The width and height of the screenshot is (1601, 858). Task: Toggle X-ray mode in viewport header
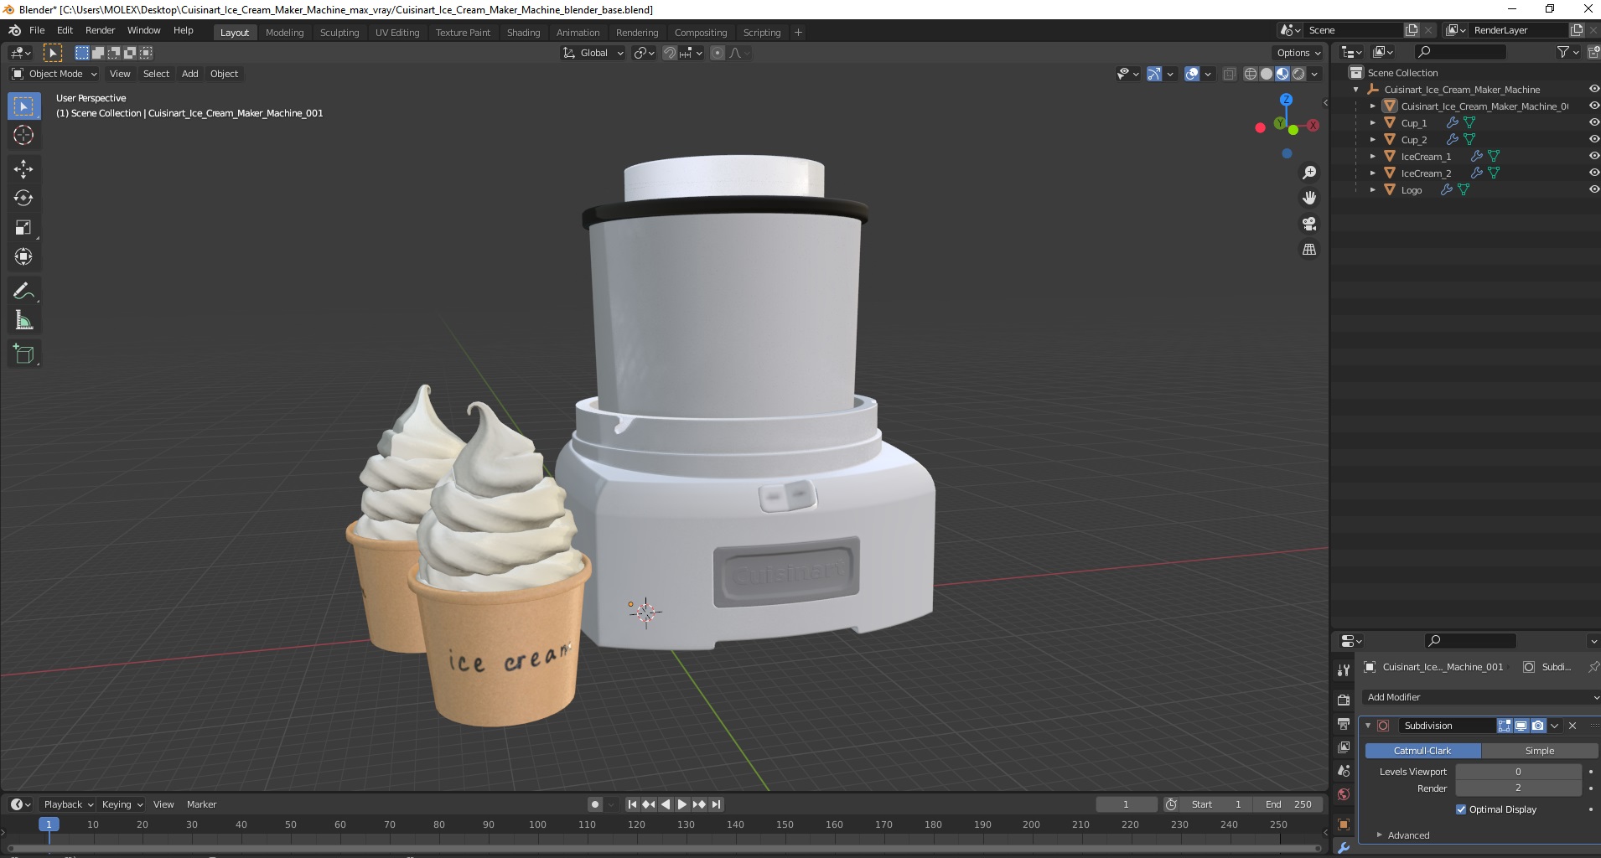coord(1229,74)
